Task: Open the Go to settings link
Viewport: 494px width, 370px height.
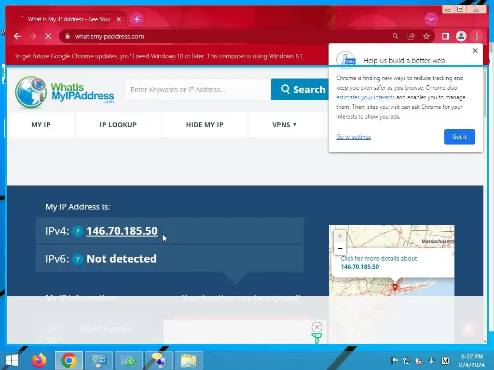Action: (354, 137)
